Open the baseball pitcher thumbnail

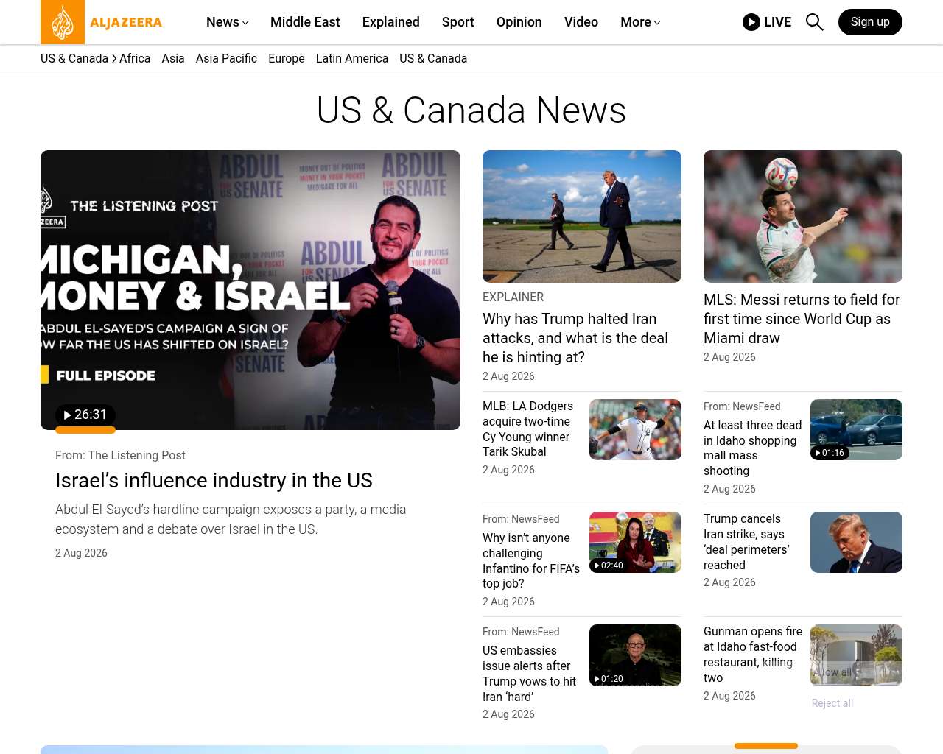point(635,429)
